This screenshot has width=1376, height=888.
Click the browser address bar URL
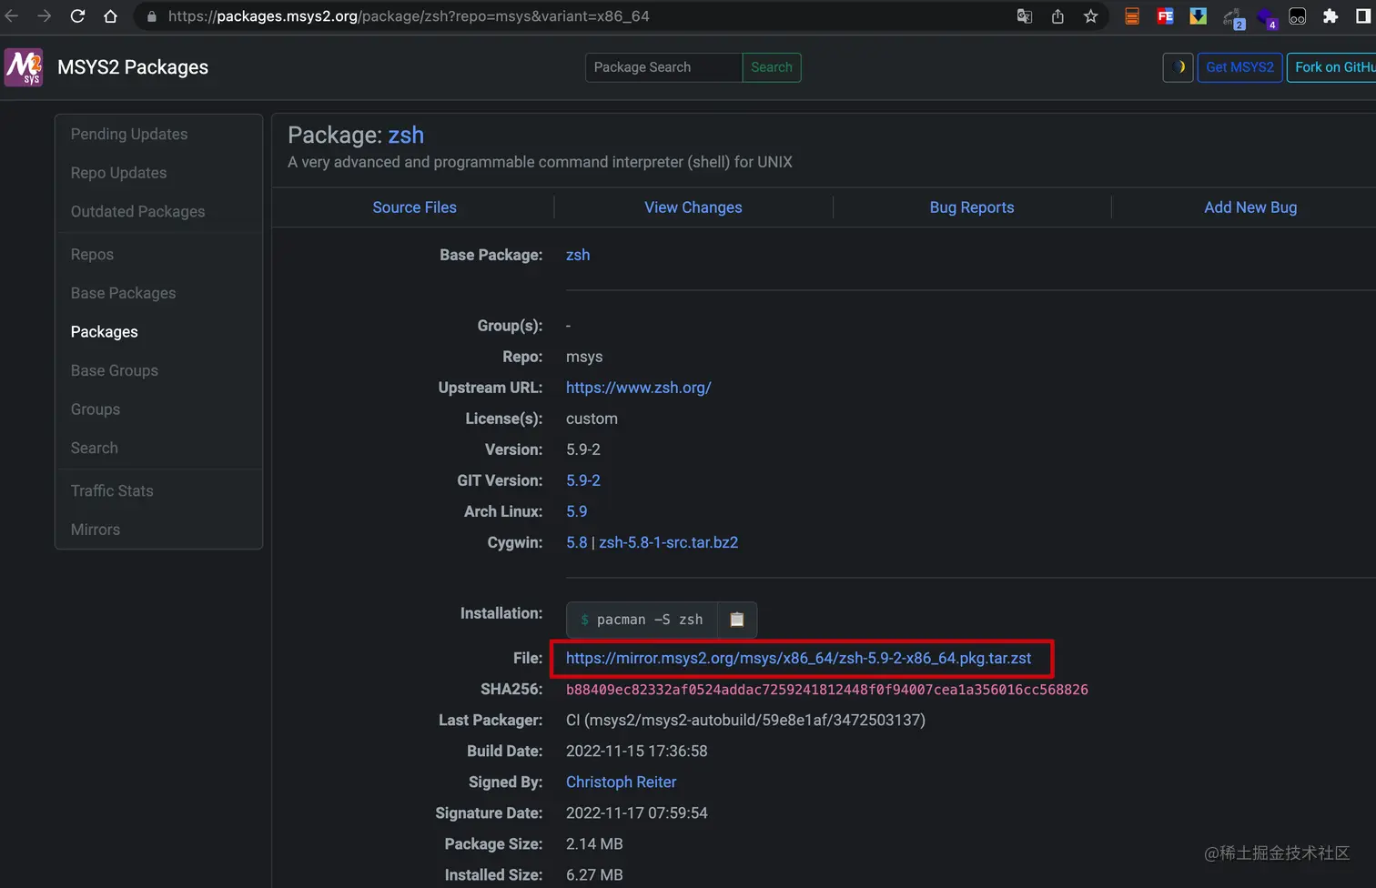coord(409,16)
